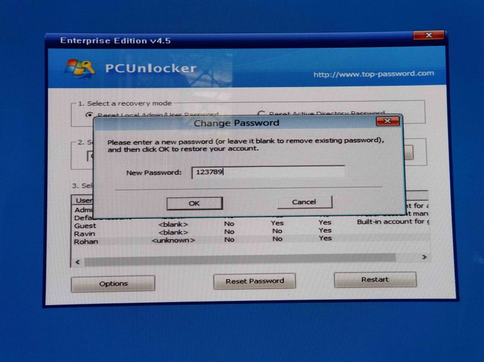Open the Options button
Viewport: 484px width, 362px height.
[113, 283]
